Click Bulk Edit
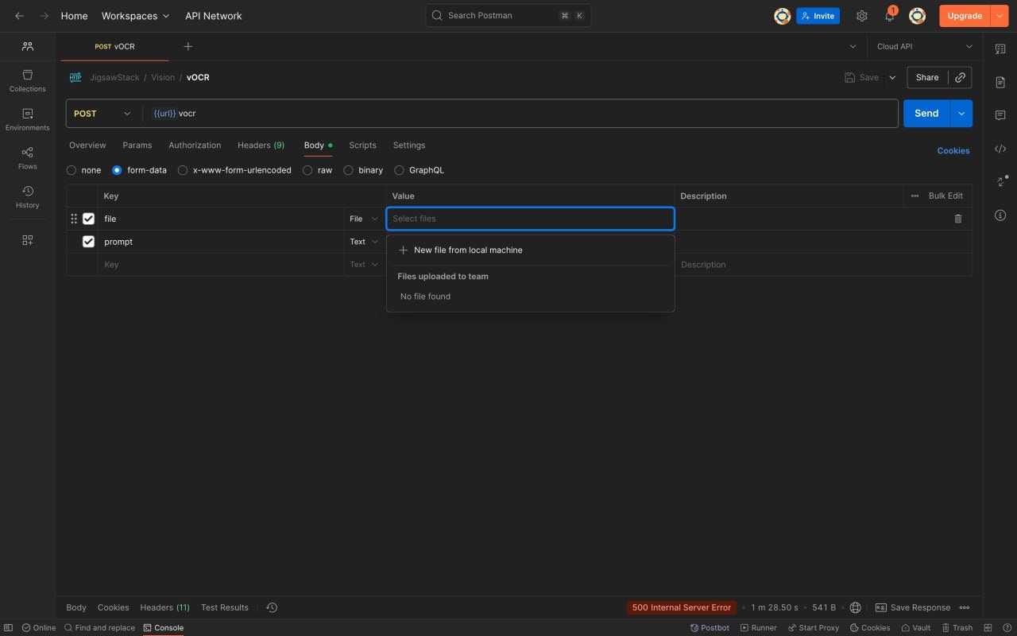The width and height of the screenshot is (1017, 636). pyautogui.click(x=945, y=196)
